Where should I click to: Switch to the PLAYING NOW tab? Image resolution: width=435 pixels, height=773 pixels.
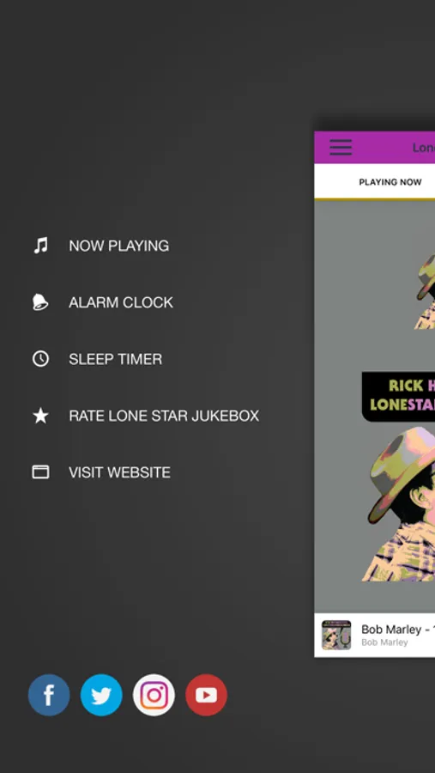[390, 182]
